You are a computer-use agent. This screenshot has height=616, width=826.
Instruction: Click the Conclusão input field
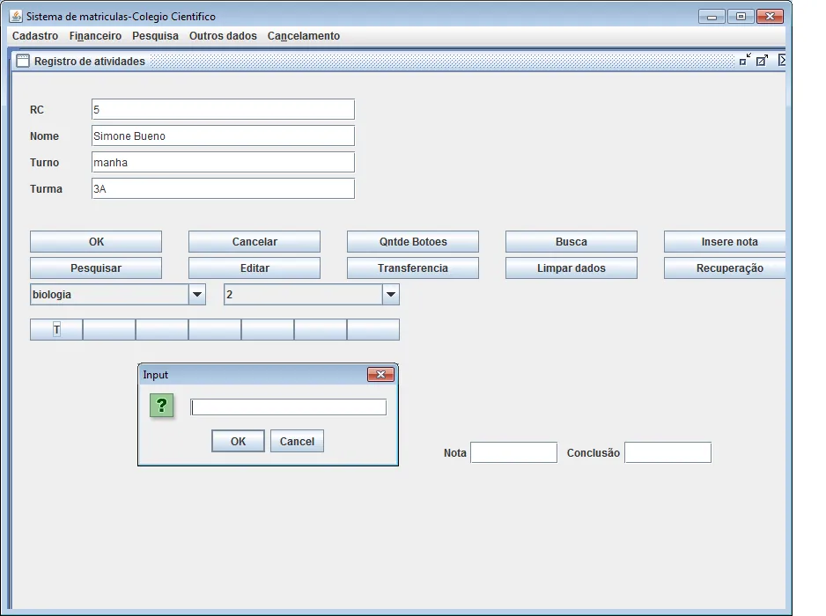click(x=668, y=452)
